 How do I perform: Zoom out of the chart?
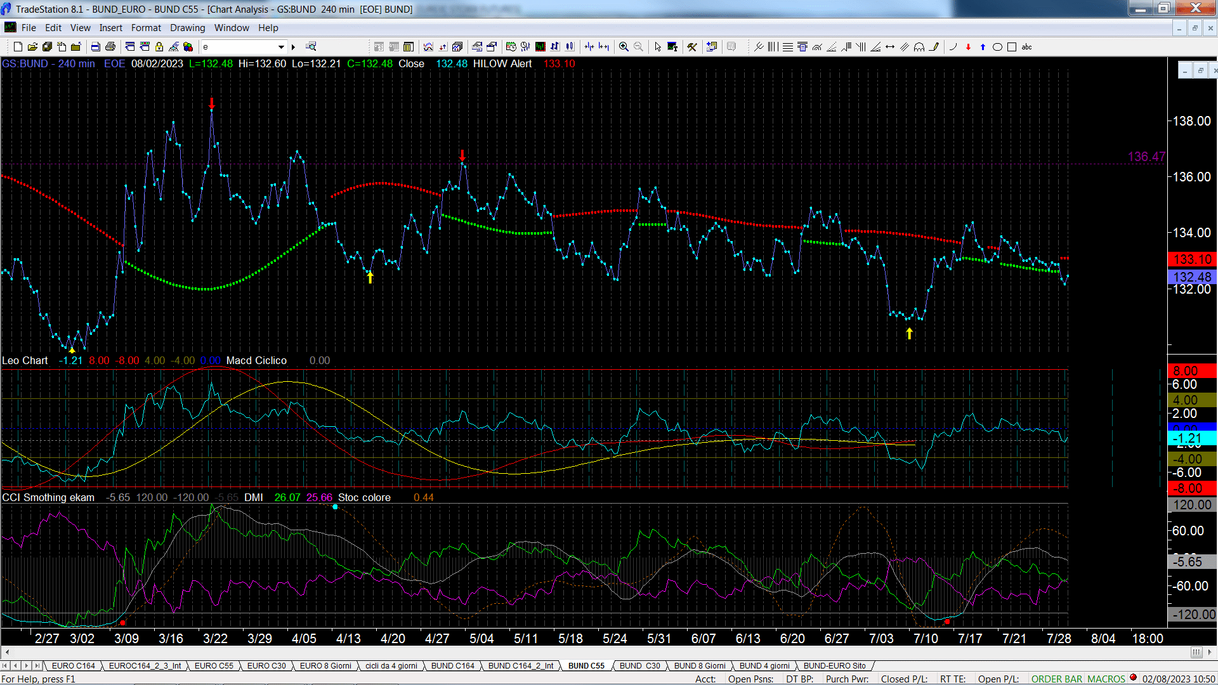pos(638,47)
